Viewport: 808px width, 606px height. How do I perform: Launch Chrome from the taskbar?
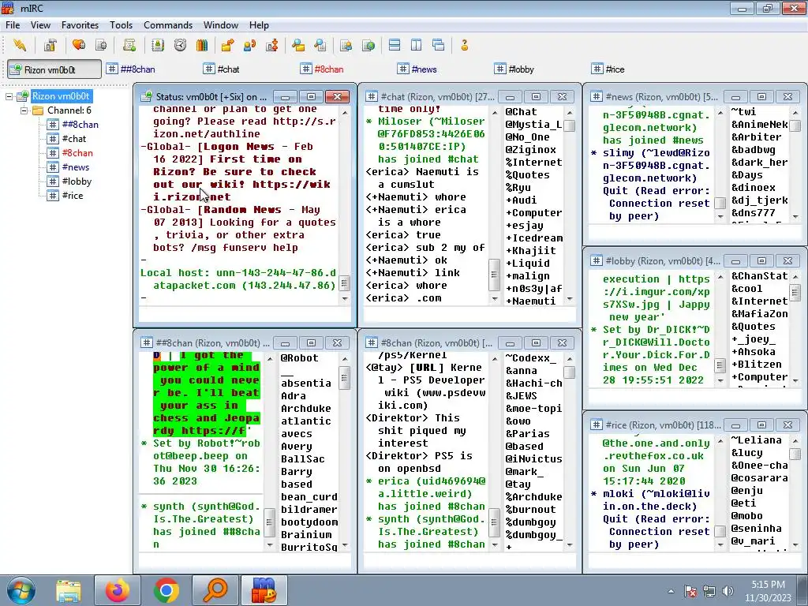pyautogui.click(x=166, y=590)
